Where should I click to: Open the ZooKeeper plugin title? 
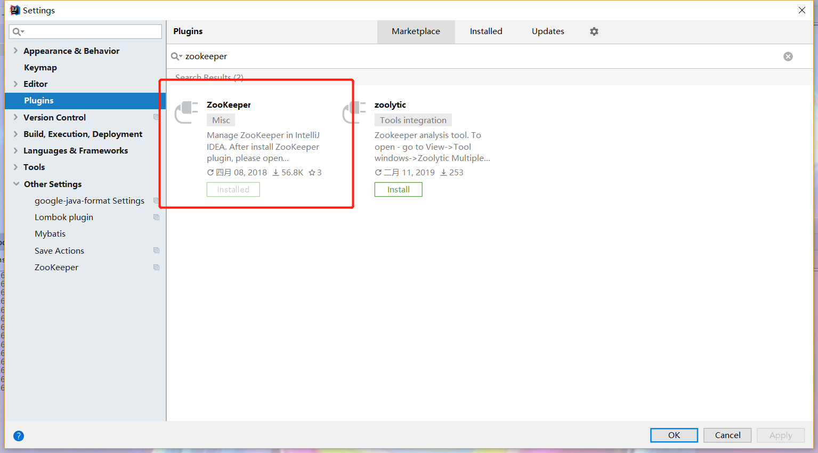click(x=229, y=105)
